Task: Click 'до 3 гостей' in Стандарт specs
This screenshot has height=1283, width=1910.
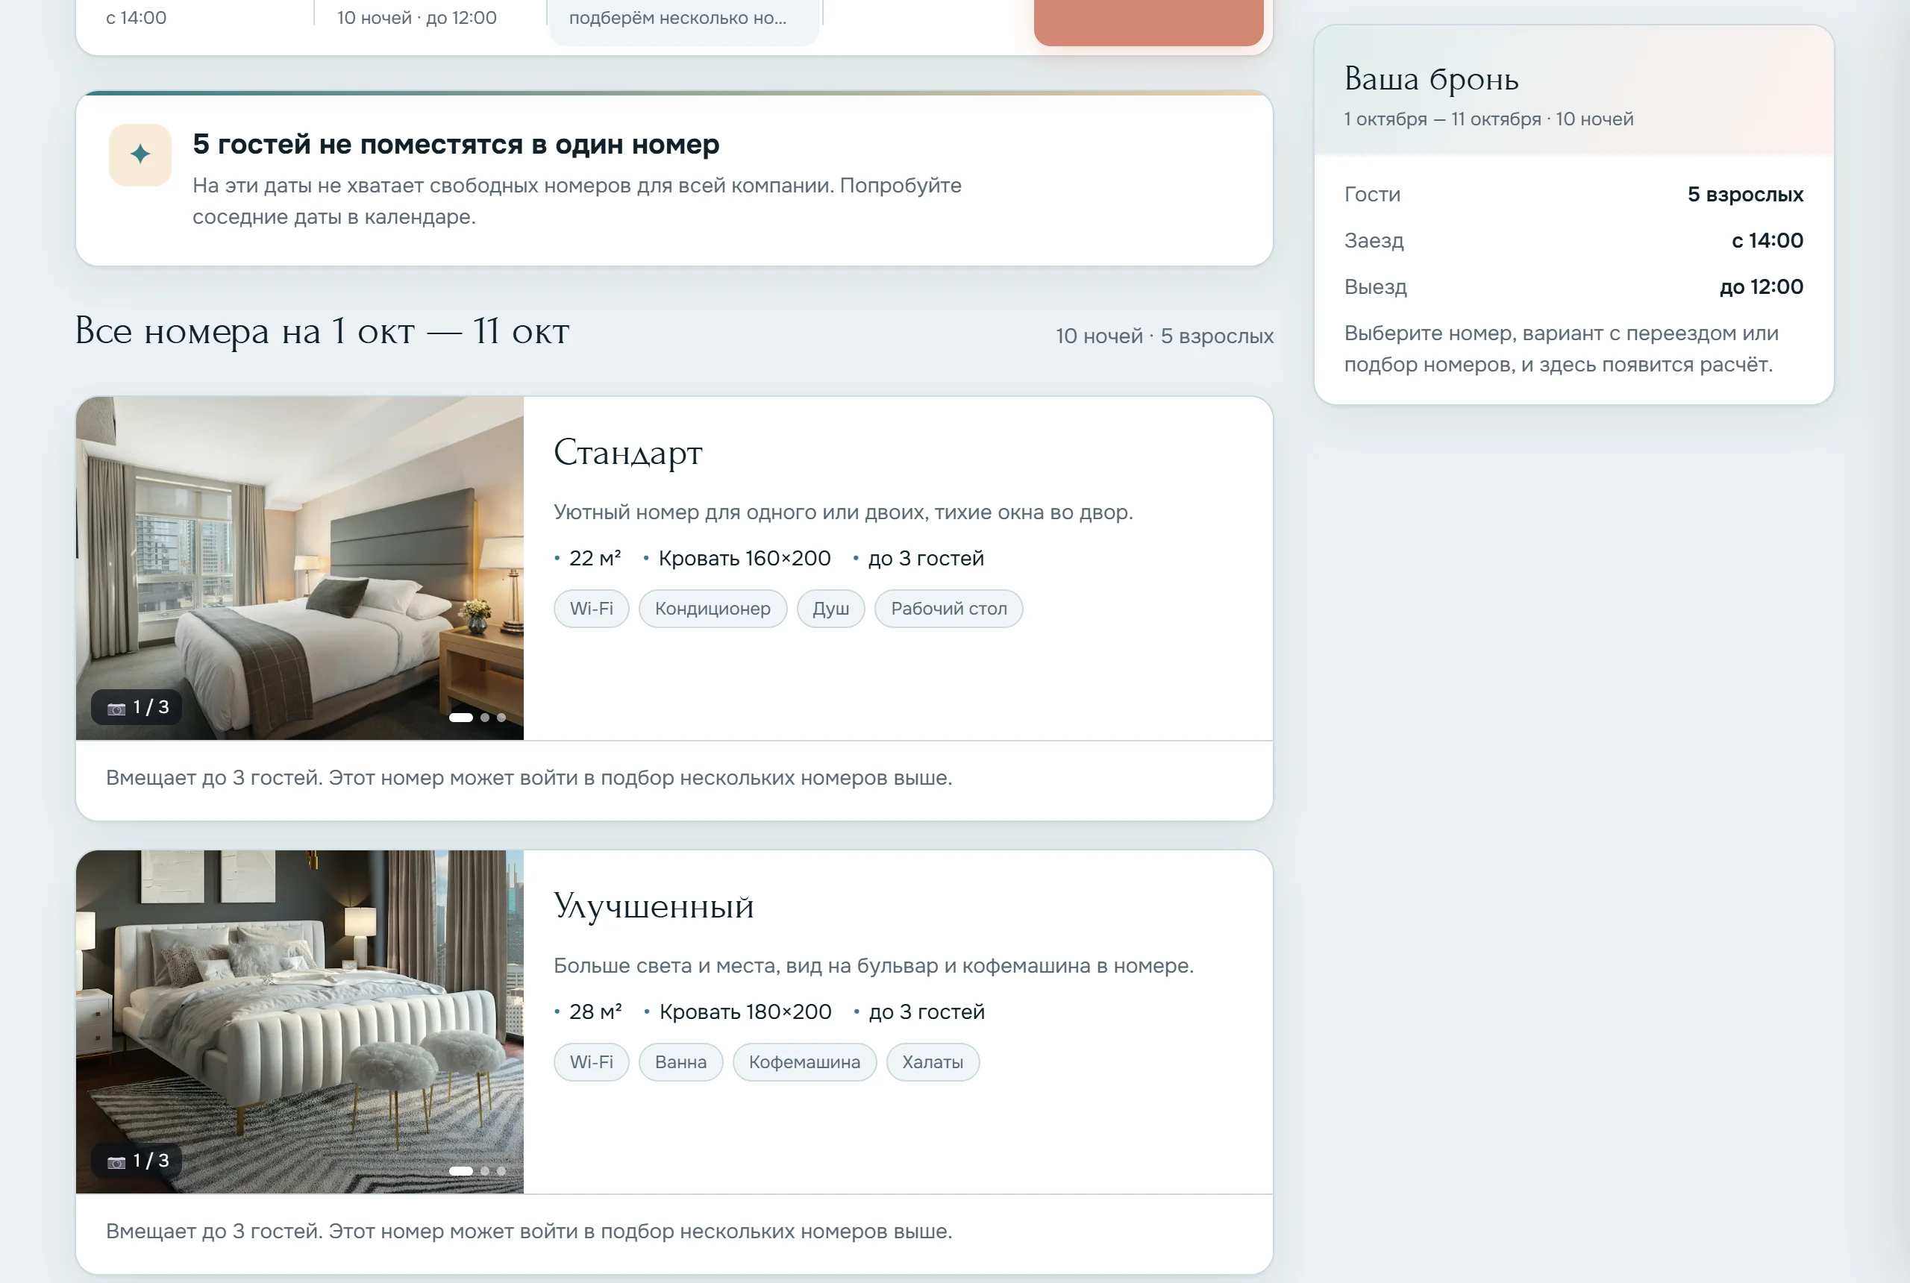Action: click(x=926, y=559)
